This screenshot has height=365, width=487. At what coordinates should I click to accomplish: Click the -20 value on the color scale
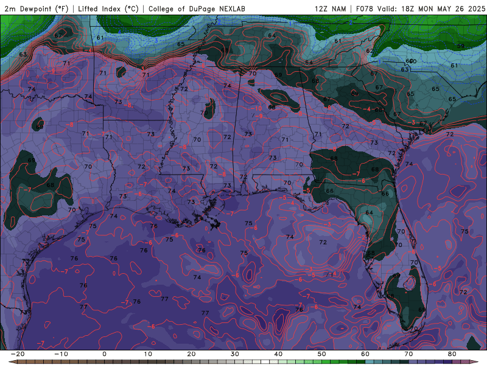pos(18,354)
